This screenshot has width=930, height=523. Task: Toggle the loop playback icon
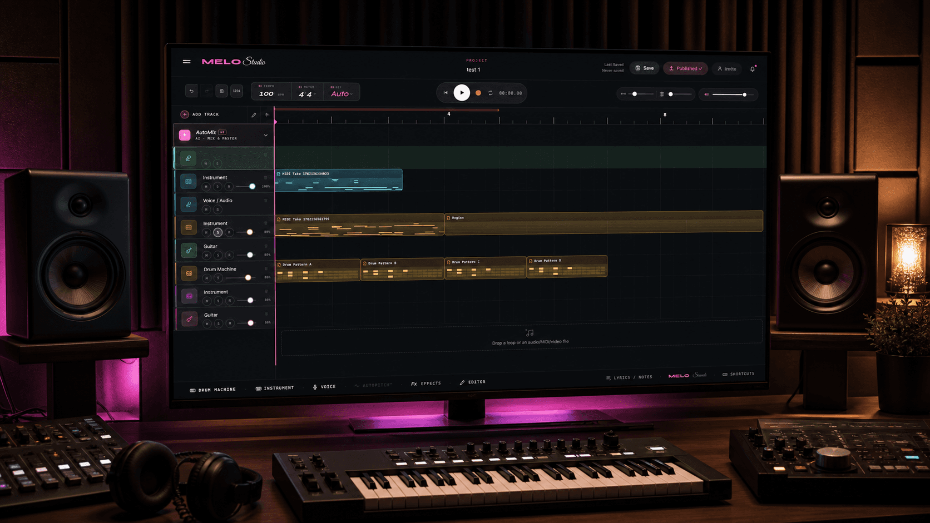(491, 93)
